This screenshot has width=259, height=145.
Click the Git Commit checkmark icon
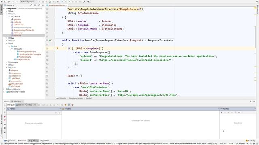(69, 2)
